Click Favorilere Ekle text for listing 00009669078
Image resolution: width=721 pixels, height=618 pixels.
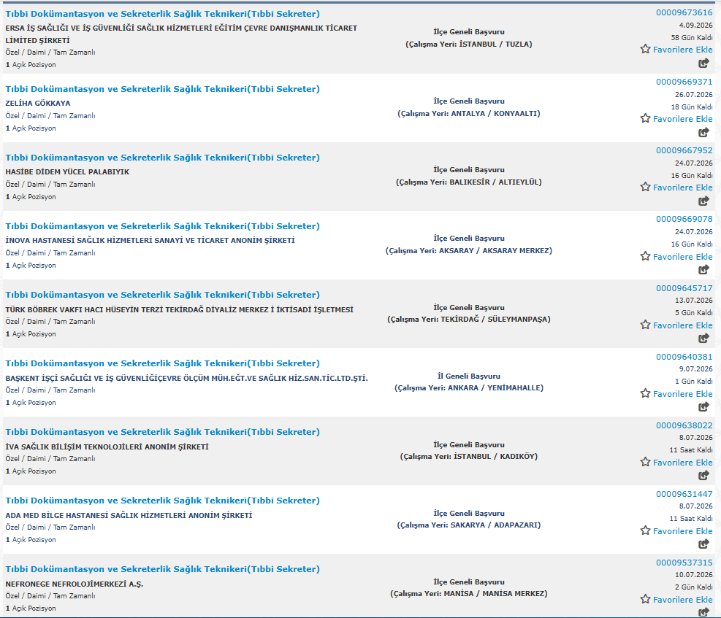click(683, 257)
